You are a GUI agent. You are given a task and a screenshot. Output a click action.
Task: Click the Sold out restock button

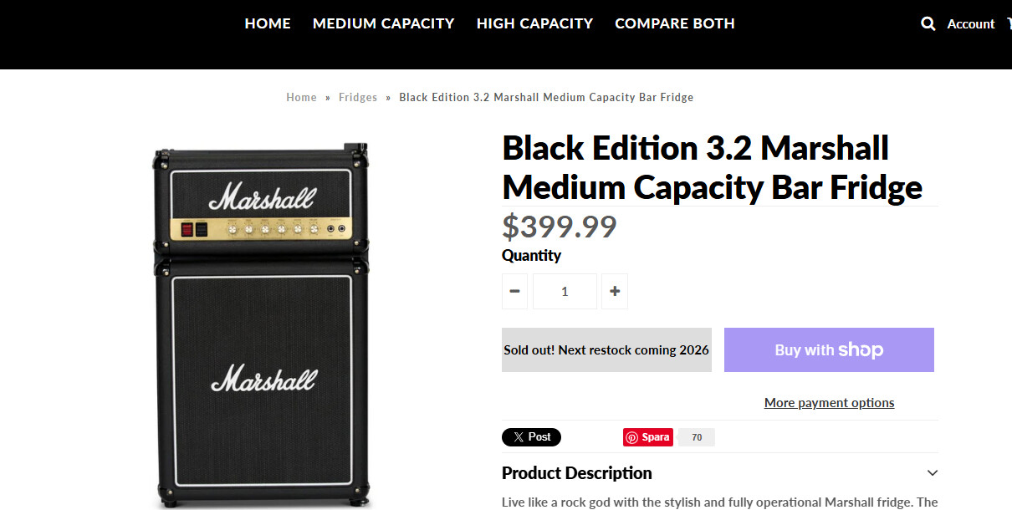point(606,349)
